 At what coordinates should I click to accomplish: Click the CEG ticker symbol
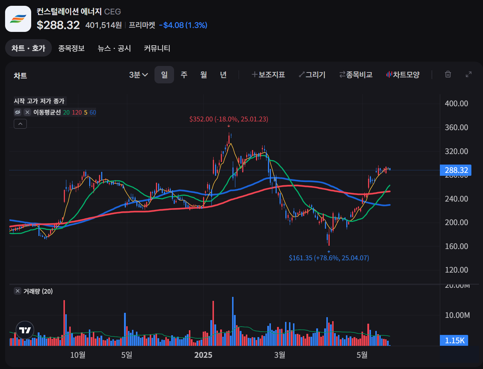pos(112,12)
